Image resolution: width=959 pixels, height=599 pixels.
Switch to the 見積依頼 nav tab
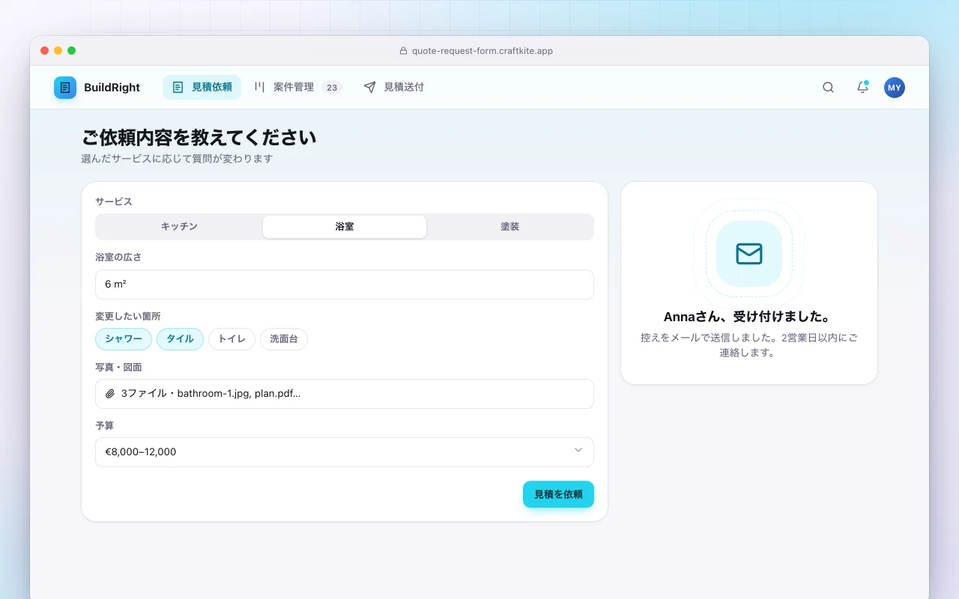point(202,88)
